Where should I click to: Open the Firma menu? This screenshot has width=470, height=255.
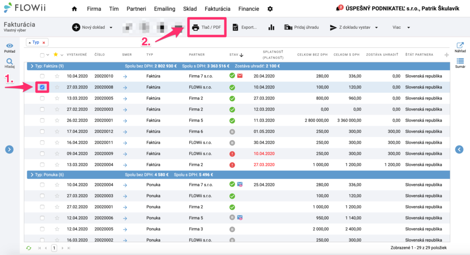[94, 9]
